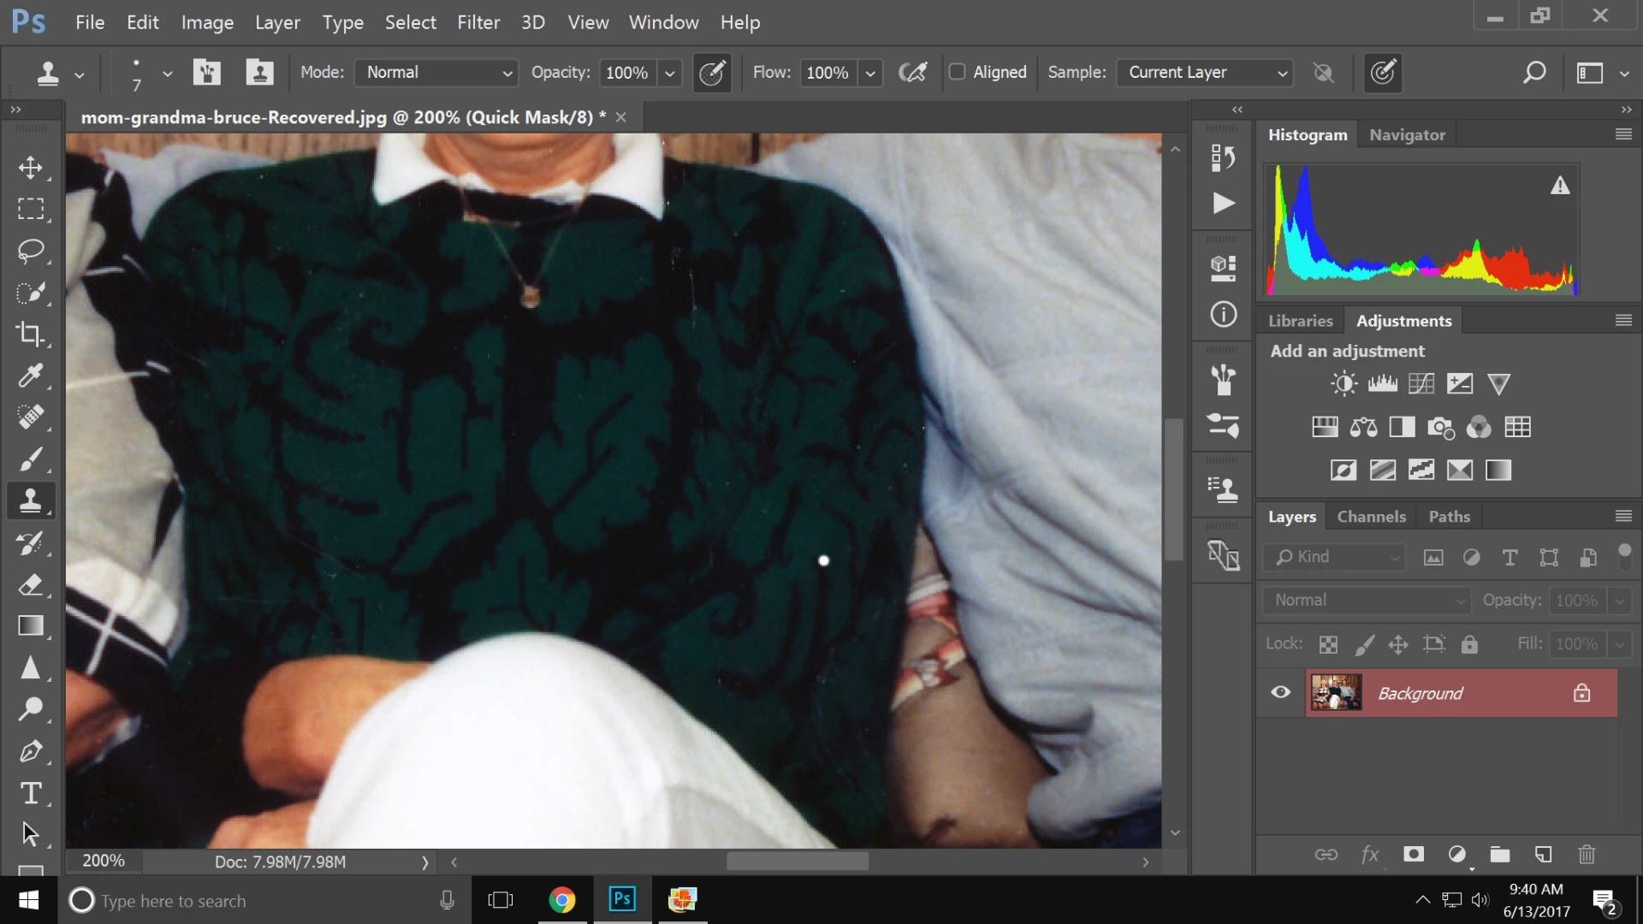Open the Filter menu
Viewport: 1643px width, 924px height.
click(x=477, y=22)
